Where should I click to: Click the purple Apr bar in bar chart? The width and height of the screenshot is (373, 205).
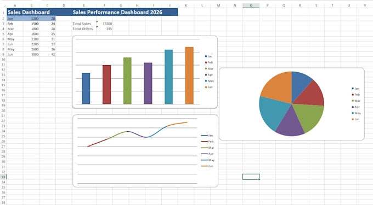tap(148, 84)
